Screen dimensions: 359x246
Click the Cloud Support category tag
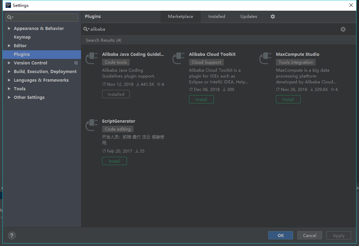click(206, 62)
